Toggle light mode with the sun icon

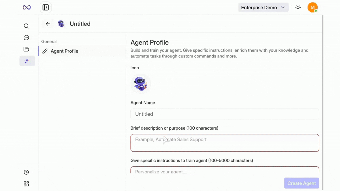[x=298, y=7]
